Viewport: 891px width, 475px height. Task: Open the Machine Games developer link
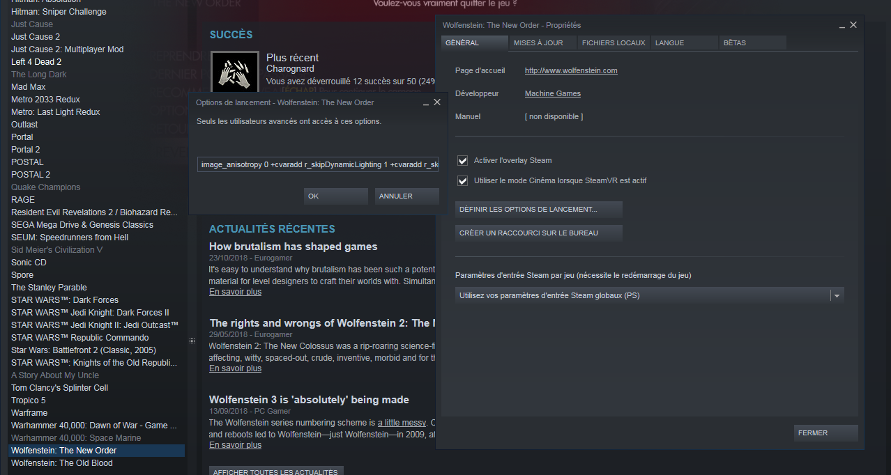coord(553,93)
